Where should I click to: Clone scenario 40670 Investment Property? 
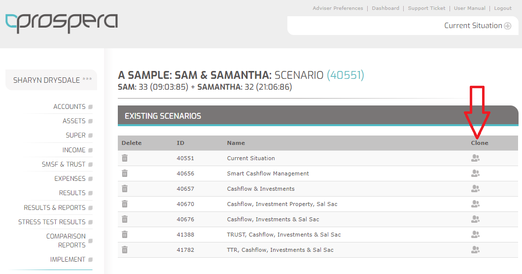475,204
